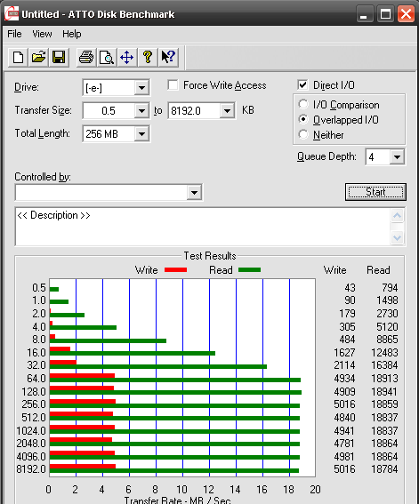The height and width of the screenshot is (504, 419).
Task: Print results using the printer icon
Action: pyautogui.click(x=86, y=58)
